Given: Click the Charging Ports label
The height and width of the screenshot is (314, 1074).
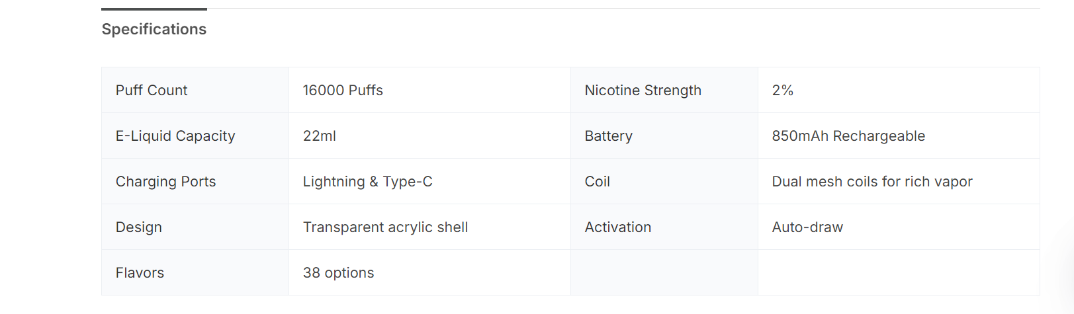Looking at the screenshot, I should [165, 182].
